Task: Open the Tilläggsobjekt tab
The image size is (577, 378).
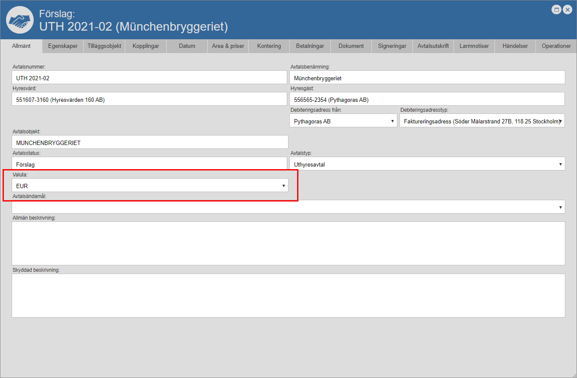Action: point(104,46)
